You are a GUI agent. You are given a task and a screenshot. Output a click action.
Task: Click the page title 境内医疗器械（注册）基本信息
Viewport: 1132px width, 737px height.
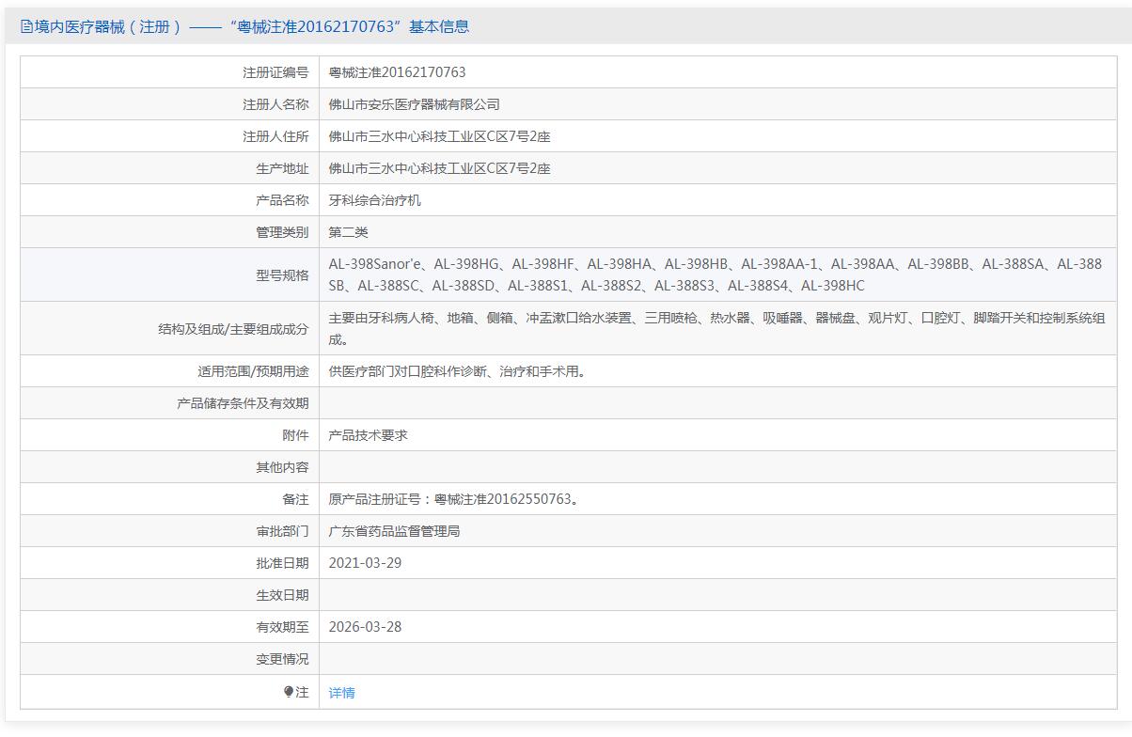(251, 27)
